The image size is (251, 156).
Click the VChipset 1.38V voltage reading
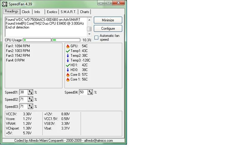tap(19, 128)
